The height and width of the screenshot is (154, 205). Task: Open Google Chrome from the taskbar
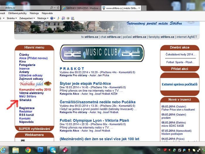click(28, 150)
